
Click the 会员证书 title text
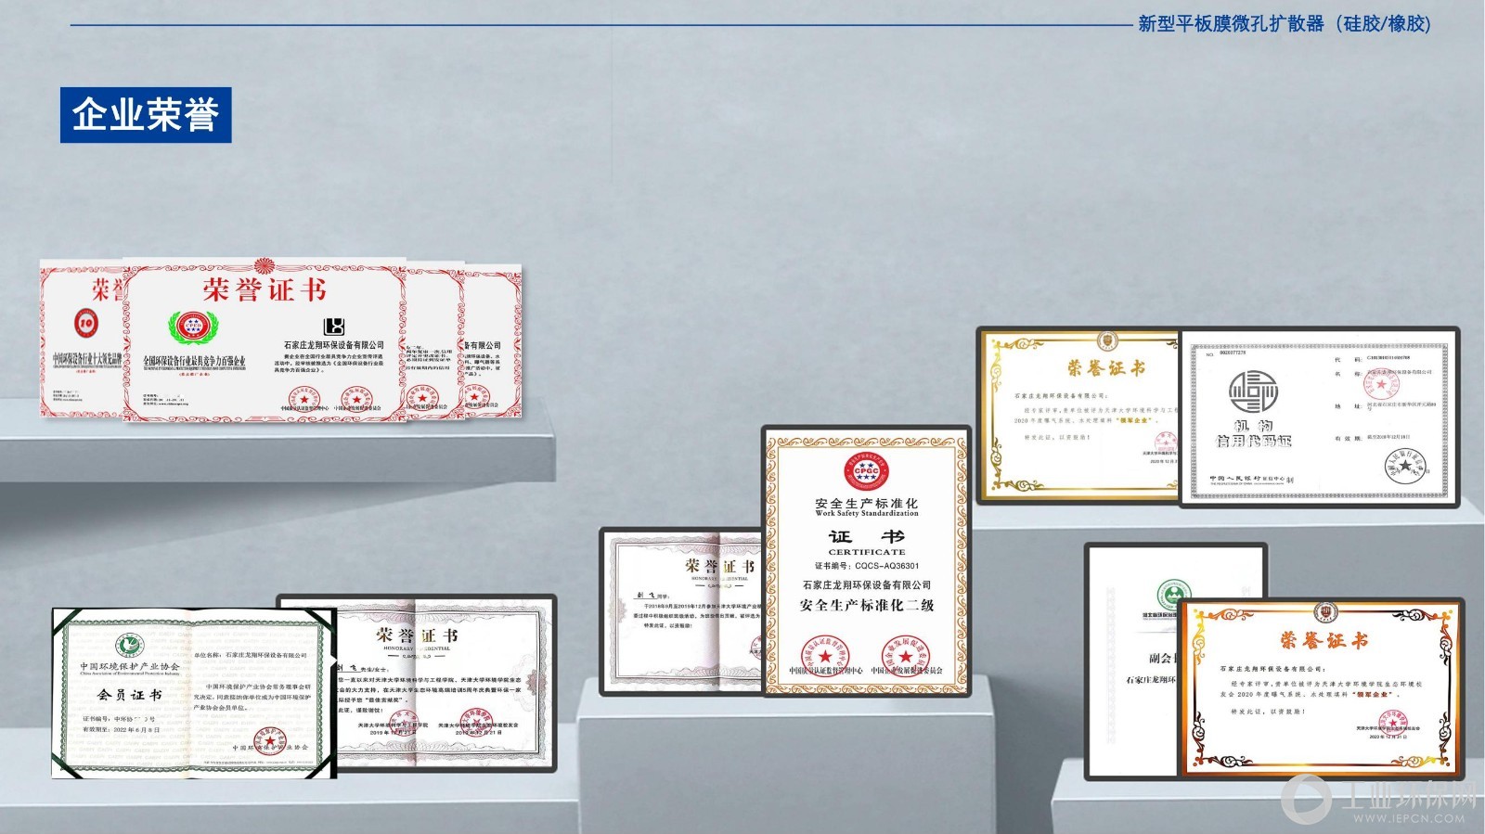(129, 695)
